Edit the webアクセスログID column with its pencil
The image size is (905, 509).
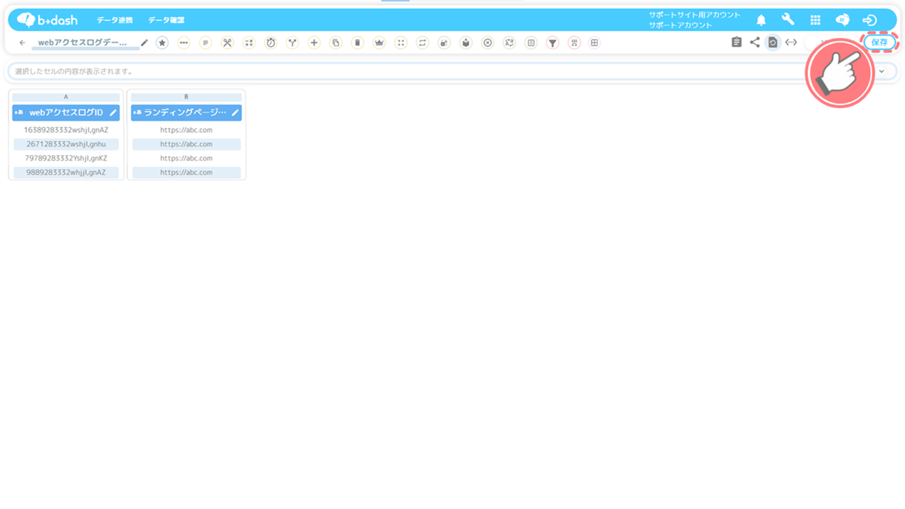tap(113, 113)
